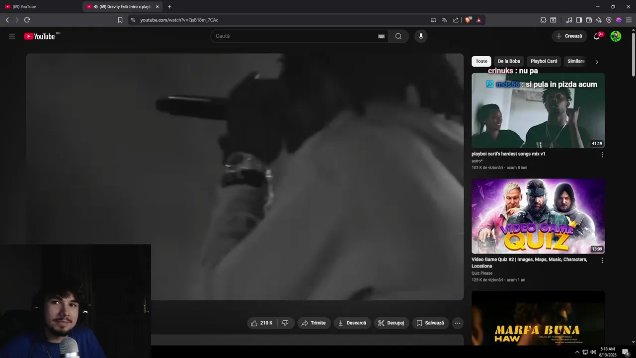Select the Similare chip

[576, 62]
